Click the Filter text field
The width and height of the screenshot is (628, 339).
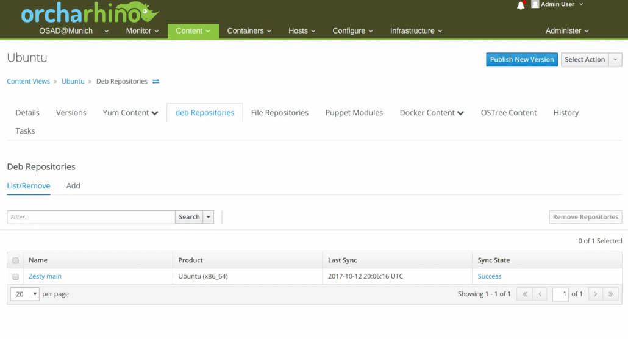coord(91,217)
